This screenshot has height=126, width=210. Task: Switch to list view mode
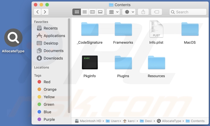coord(85,12)
